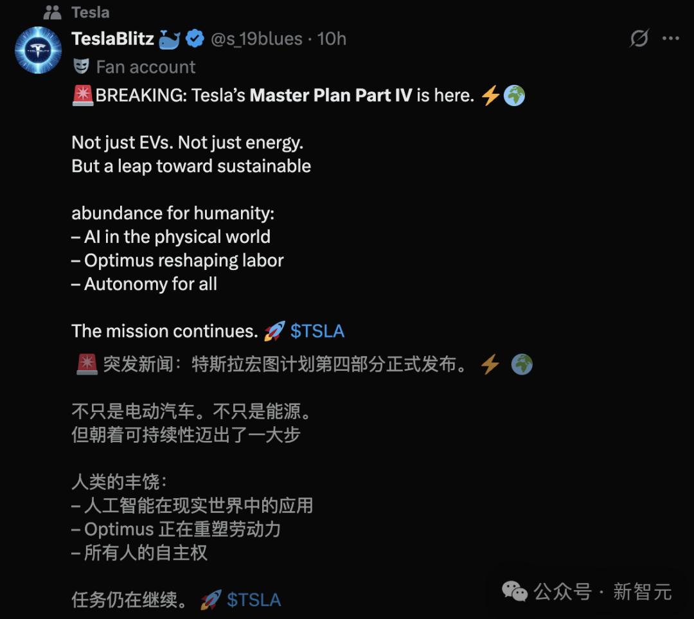Screen dimensions: 694x619
Task: Click the rocket emoji after mission continues
Action: point(274,331)
